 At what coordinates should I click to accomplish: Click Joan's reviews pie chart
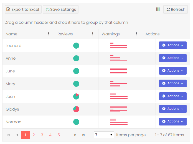tap(76, 96)
